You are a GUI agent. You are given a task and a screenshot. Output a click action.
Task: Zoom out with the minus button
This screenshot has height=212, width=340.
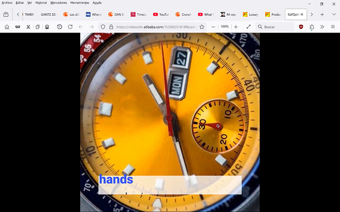213,27
